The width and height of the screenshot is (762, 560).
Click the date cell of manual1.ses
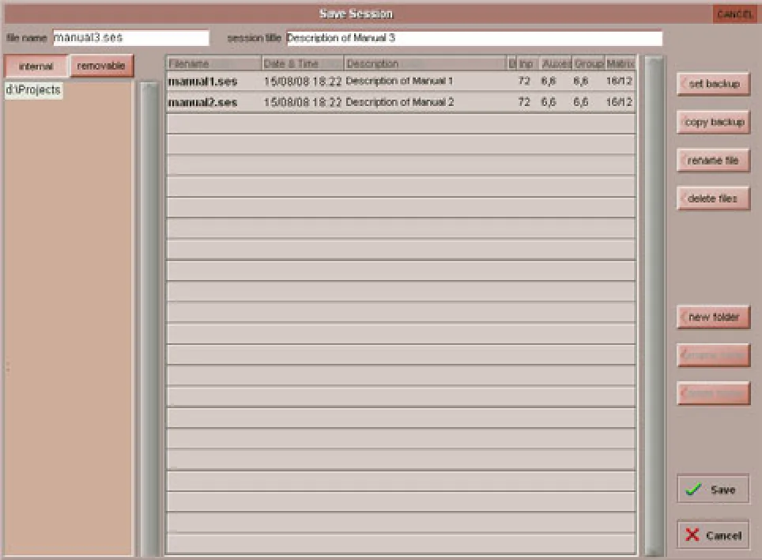(x=303, y=81)
